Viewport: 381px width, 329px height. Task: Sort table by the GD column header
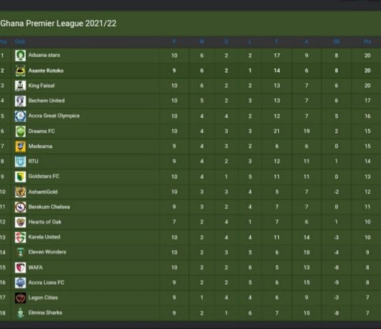point(336,42)
